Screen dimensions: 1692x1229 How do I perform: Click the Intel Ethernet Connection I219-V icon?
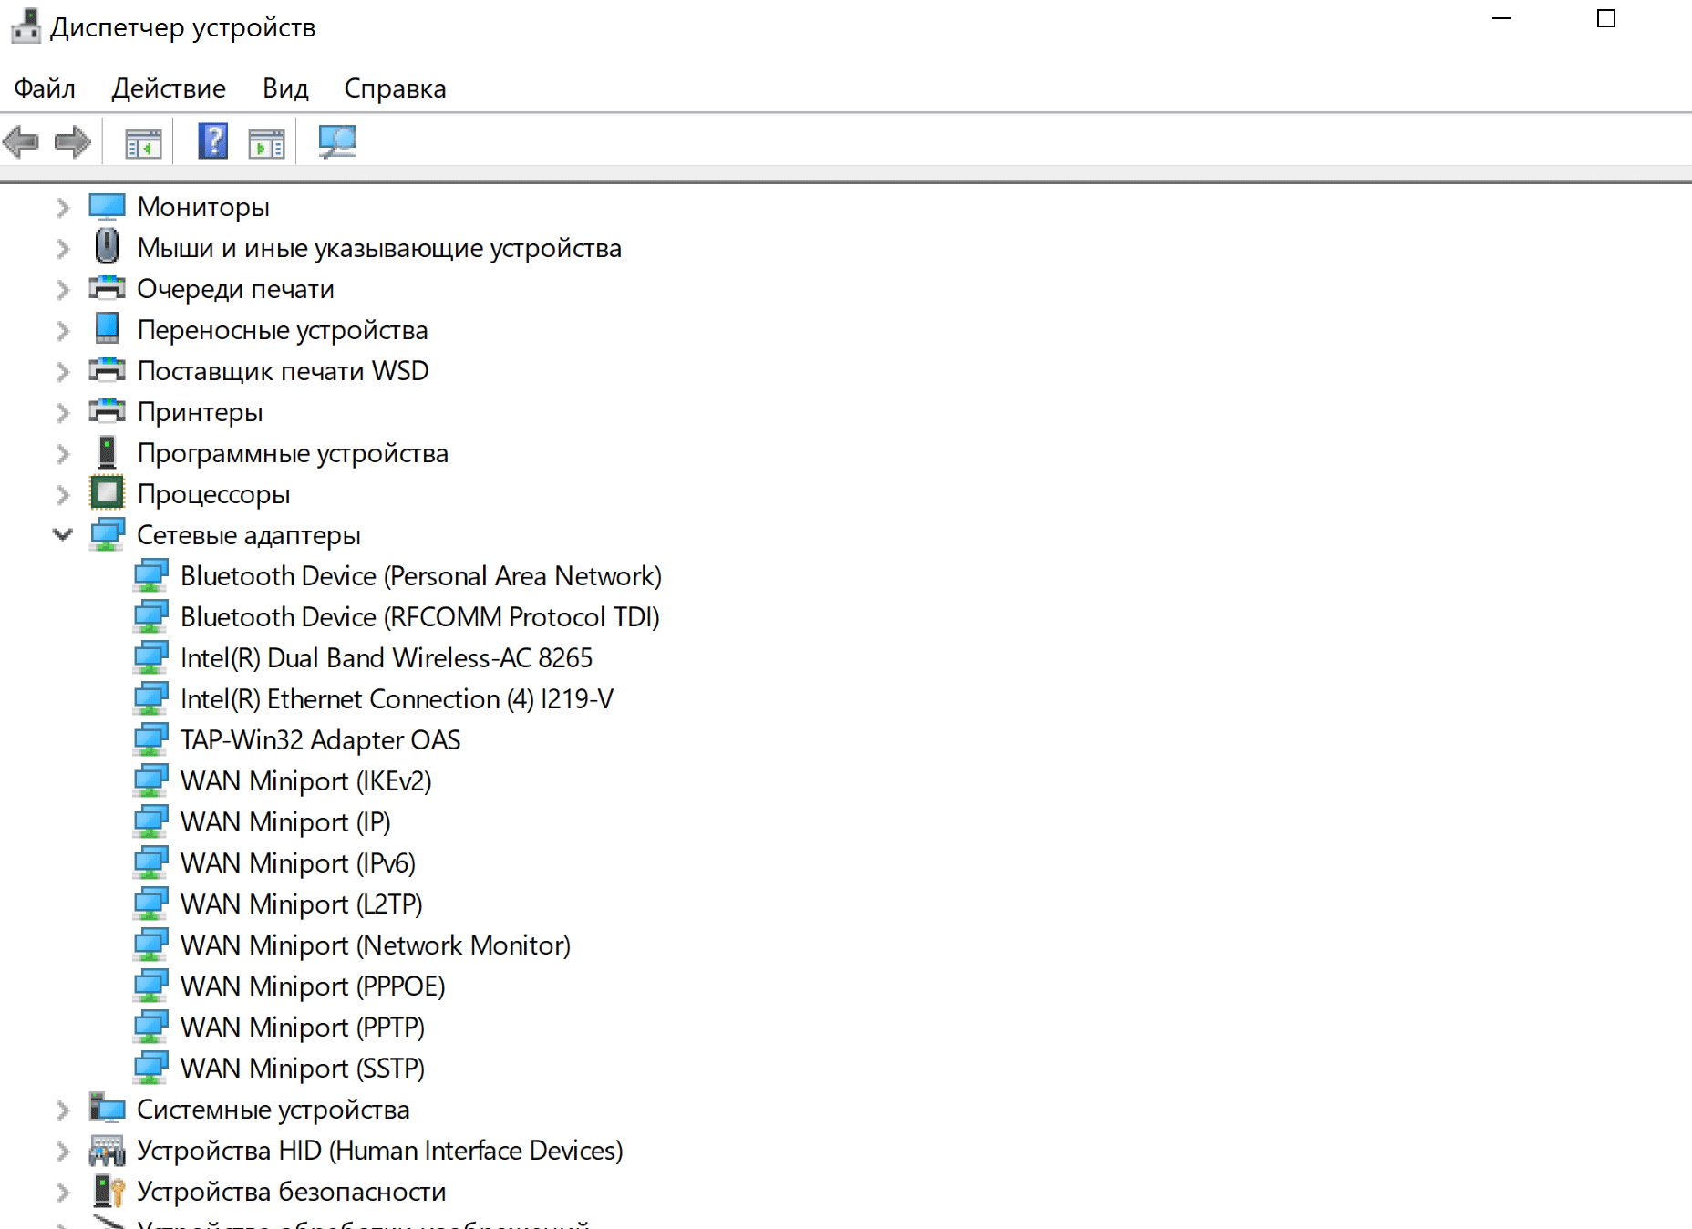pos(150,698)
